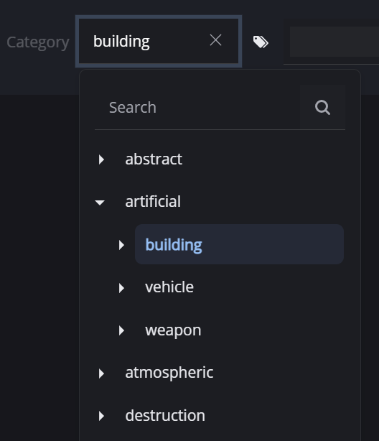Expand the vehicle subcategory

pos(121,288)
